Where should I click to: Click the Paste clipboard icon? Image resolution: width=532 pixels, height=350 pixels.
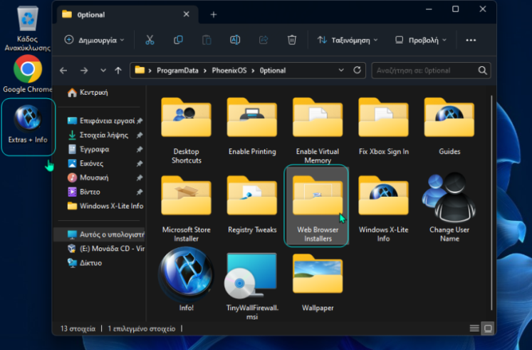pyautogui.click(x=207, y=40)
